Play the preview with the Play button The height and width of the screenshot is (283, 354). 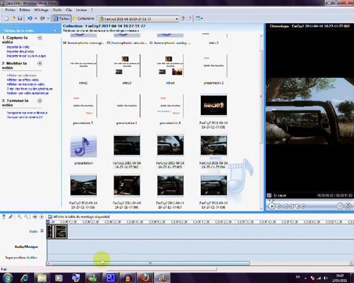[x=272, y=206]
